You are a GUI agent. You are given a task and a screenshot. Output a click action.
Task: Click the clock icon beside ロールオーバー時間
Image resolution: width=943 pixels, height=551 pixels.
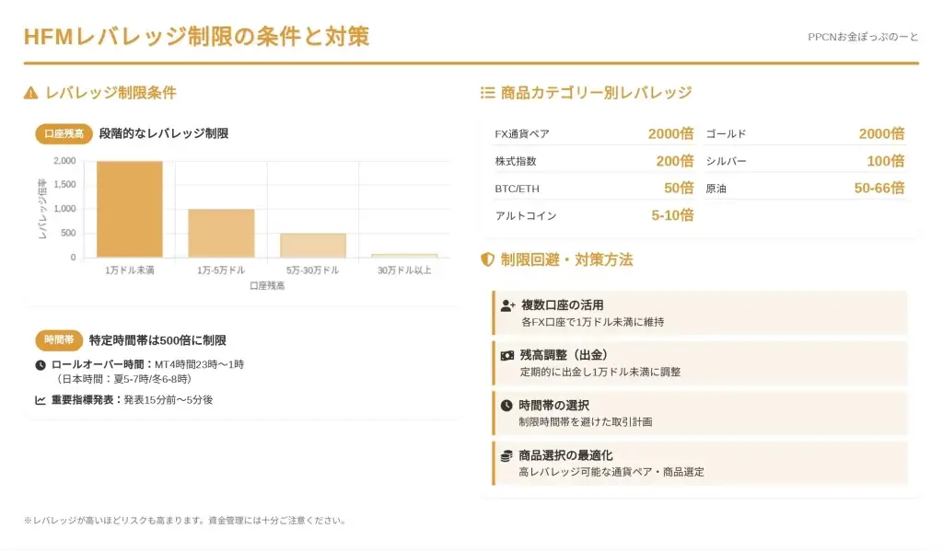pyautogui.click(x=41, y=365)
